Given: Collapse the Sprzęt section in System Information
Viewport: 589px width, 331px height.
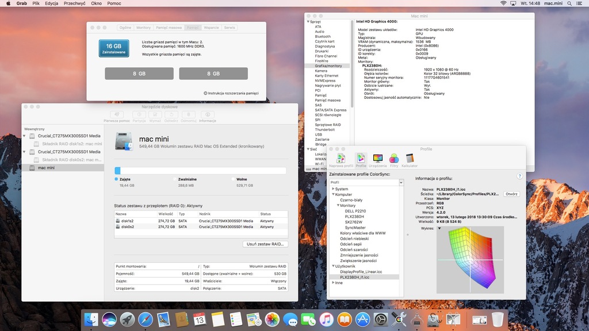Looking at the screenshot, I should click(308, 22).
